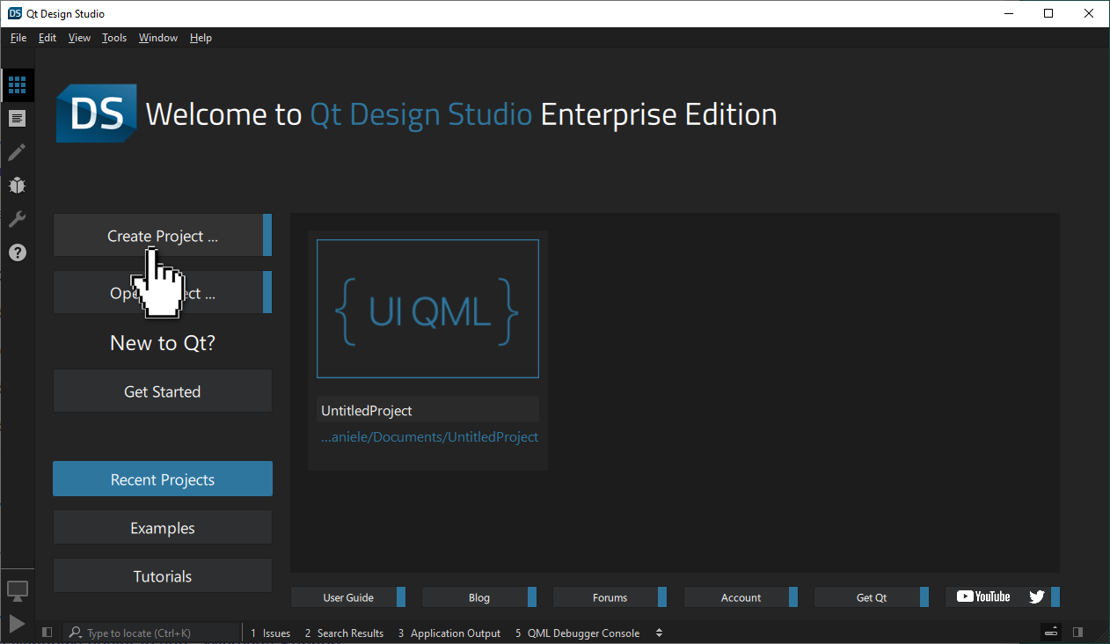Switch to Edit mode in the sidebar
This screenshot has height=644, width=1110.
[17, 118]
